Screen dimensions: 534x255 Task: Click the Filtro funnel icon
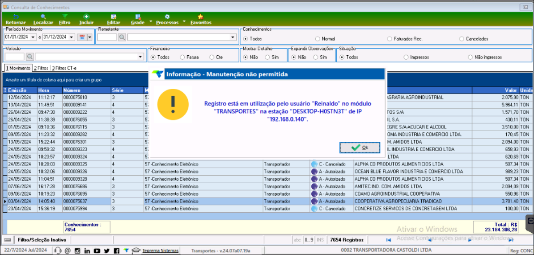pyautogui.click(x=65, y=19)
